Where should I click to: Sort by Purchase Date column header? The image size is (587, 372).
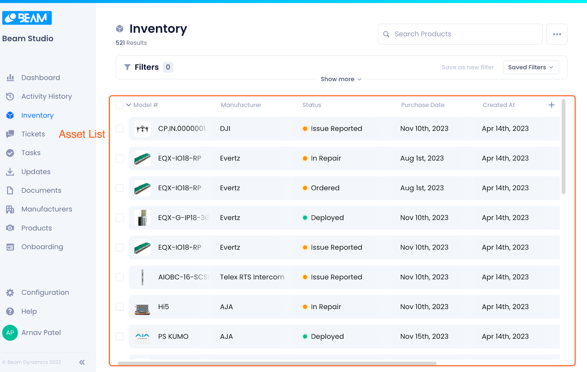(x=423, y=105)
